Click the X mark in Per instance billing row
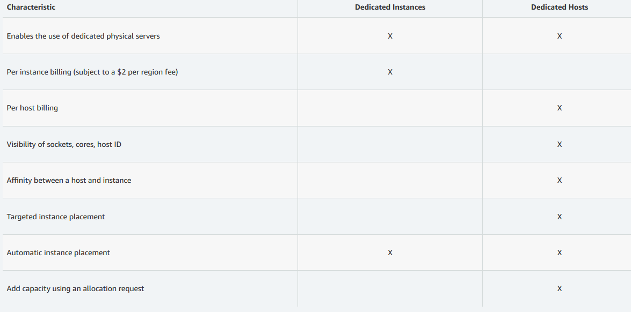The height and width of the screenshot is (312, 631). point(390,72)
